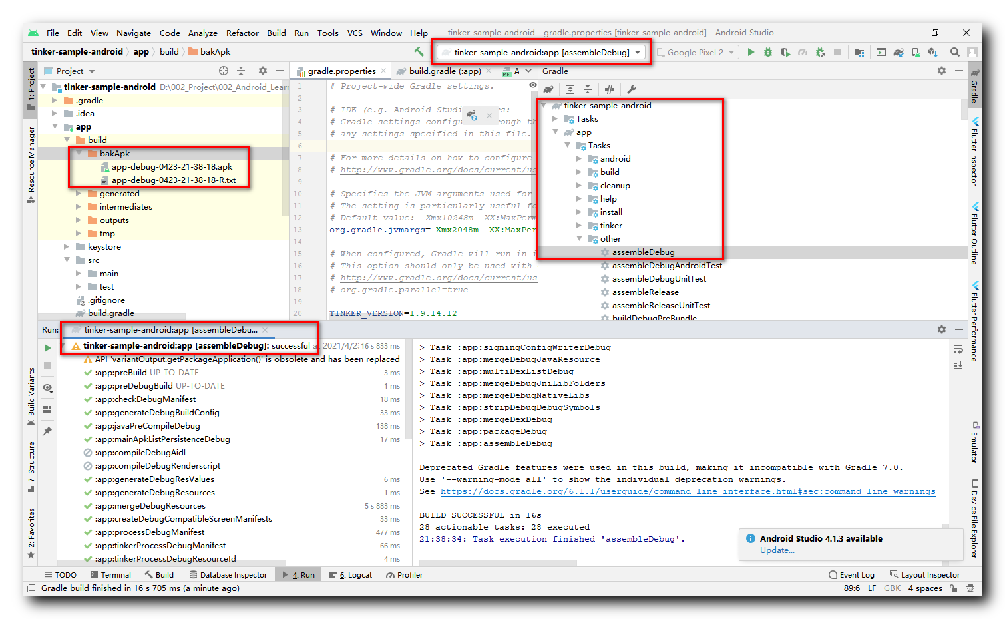Open the SDK Manager
Image resolution: width=1005 pixels, height=619 pixels.
(x=931, y=51)
